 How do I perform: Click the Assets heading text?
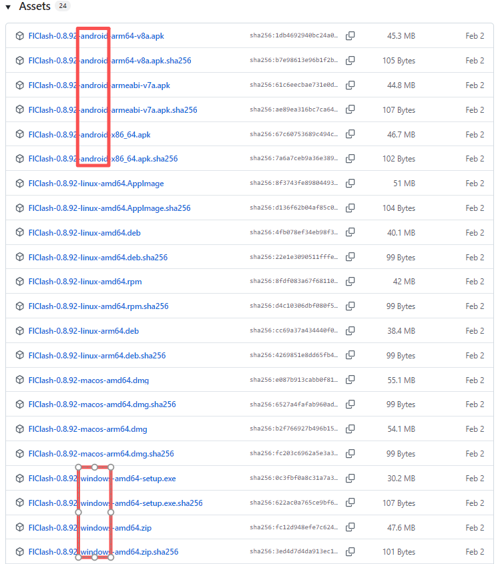pos(35,7)
